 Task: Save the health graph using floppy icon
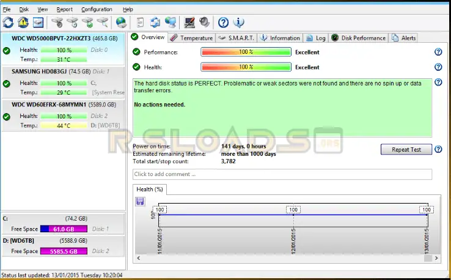(140, 201)
